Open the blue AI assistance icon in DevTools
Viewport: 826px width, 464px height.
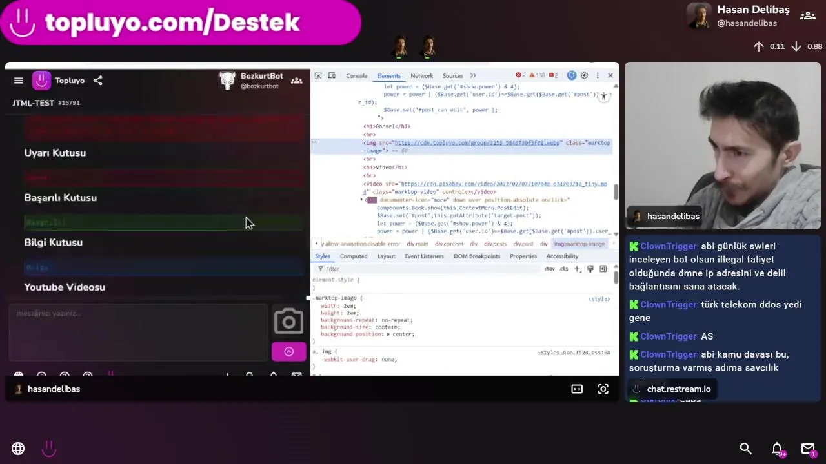[571, 75]
